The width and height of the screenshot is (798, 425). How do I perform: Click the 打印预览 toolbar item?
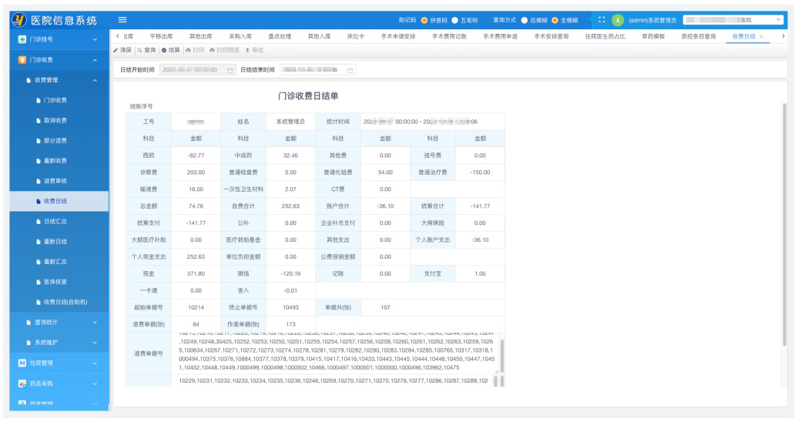(x=224, y=50)
